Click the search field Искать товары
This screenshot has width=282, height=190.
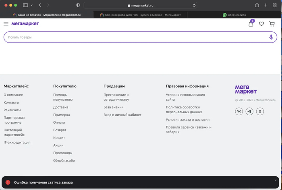pyautogui.click(x=133, y=37)
